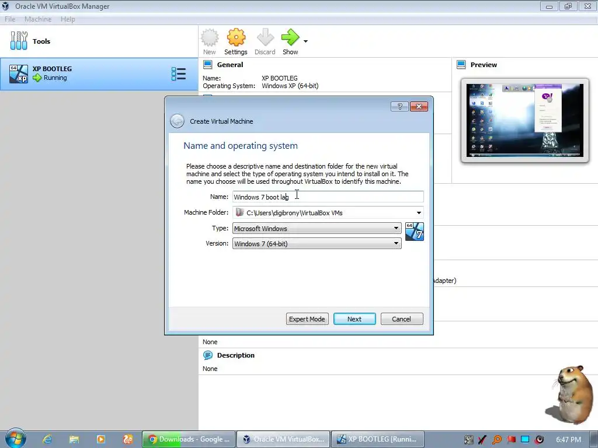Click the red checkmark tray icon
Viewport: 598px width, 448px height.
tap(482, 440)
